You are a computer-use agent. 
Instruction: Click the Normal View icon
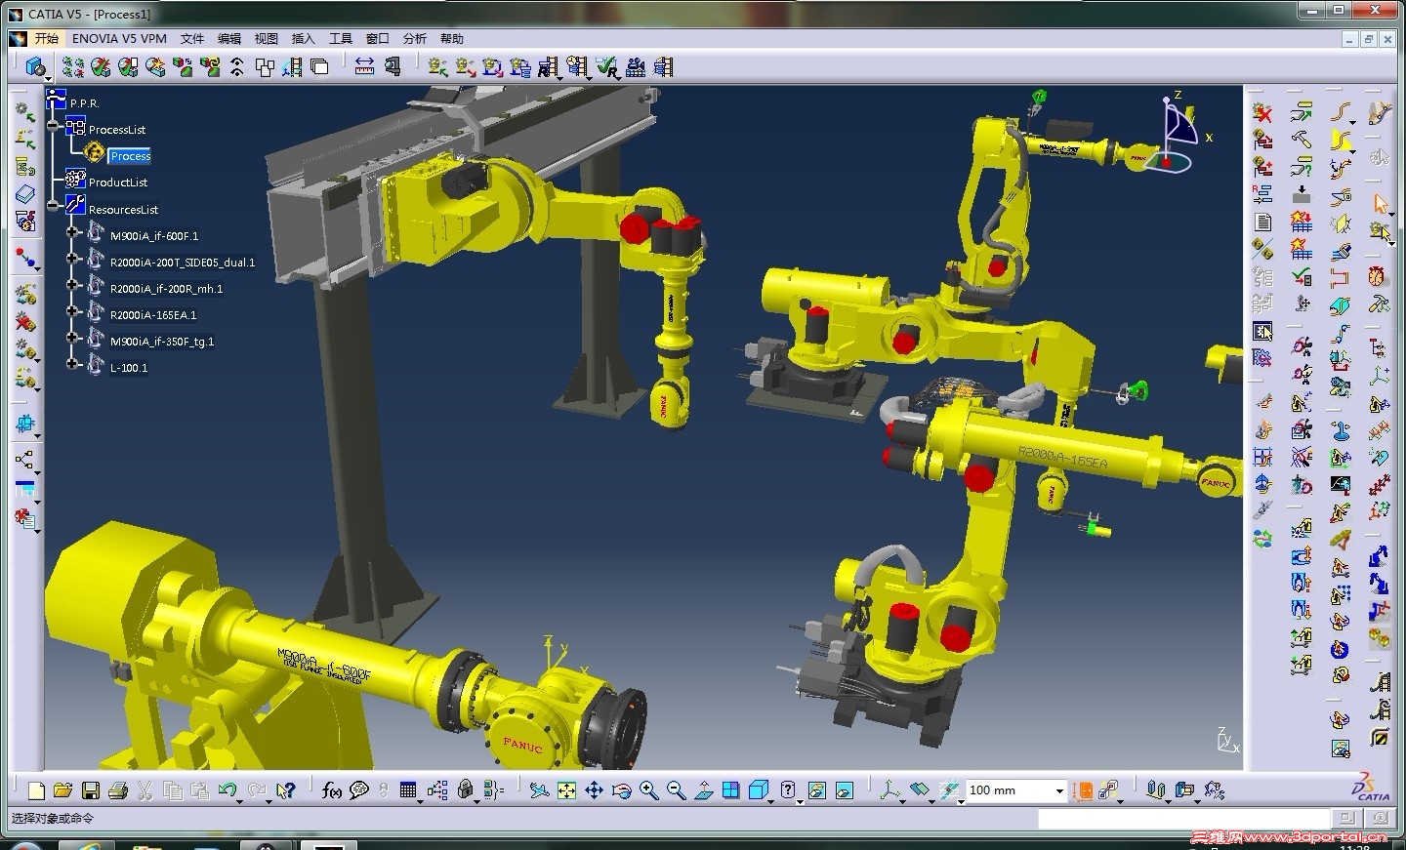(x=703, y=790)
